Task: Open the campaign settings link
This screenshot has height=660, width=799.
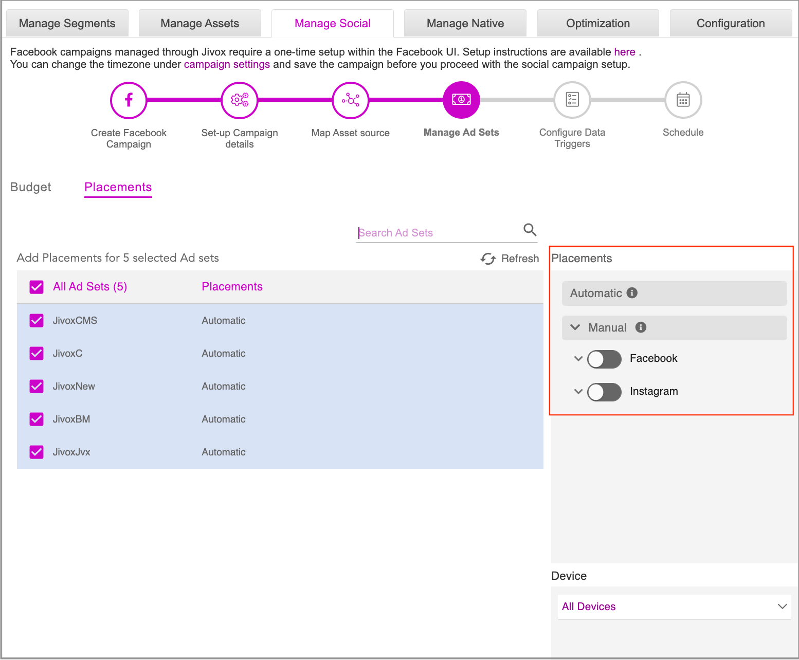Action: 227,64
